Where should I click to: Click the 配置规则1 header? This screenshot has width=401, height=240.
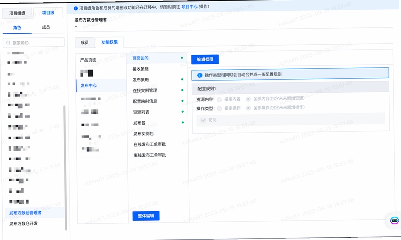pyautogui.click(x=291, y=88)
